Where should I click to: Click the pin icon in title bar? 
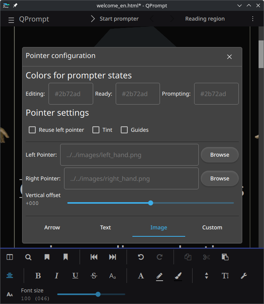click(15, 5)
